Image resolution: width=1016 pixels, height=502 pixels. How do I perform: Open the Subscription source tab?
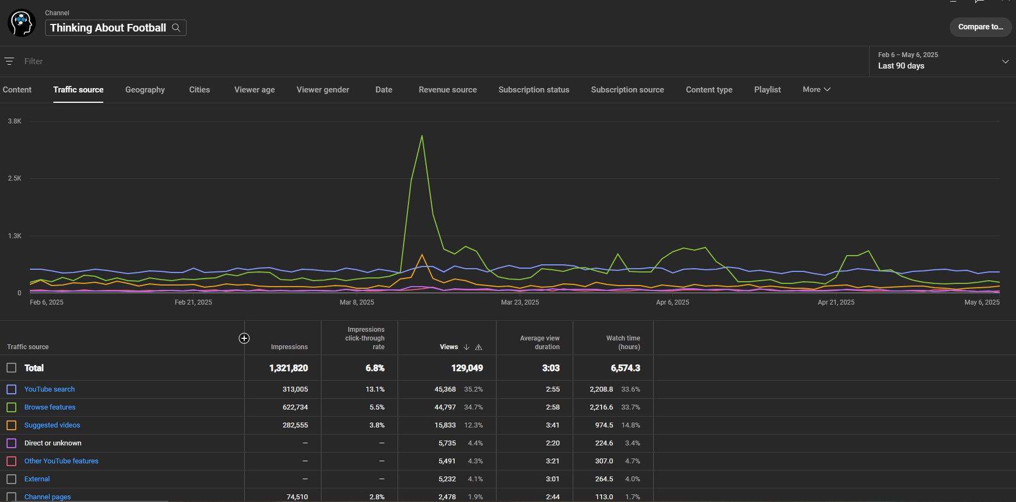tap(628, 90)
